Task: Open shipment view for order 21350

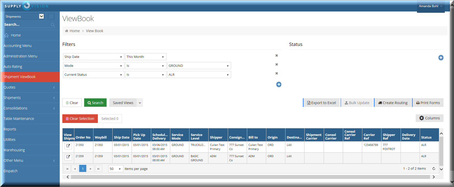Action: (68, 146)
